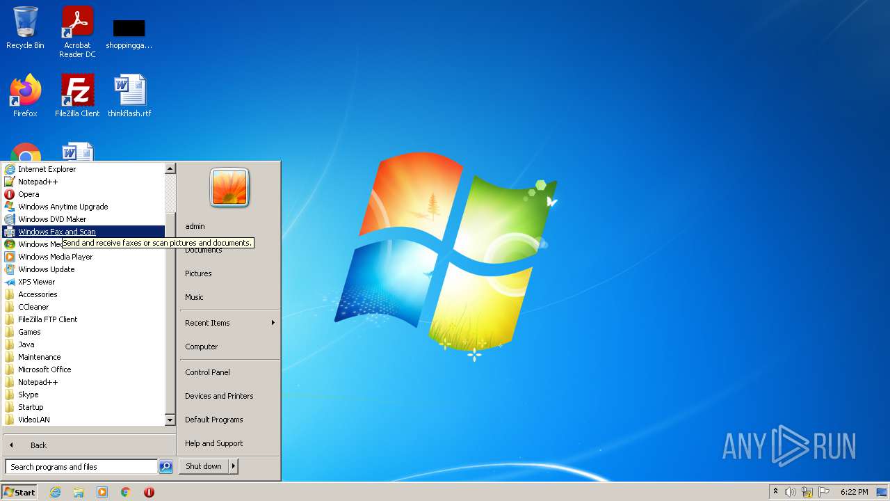Select the shoppingga... desktop file

(129, 33)
